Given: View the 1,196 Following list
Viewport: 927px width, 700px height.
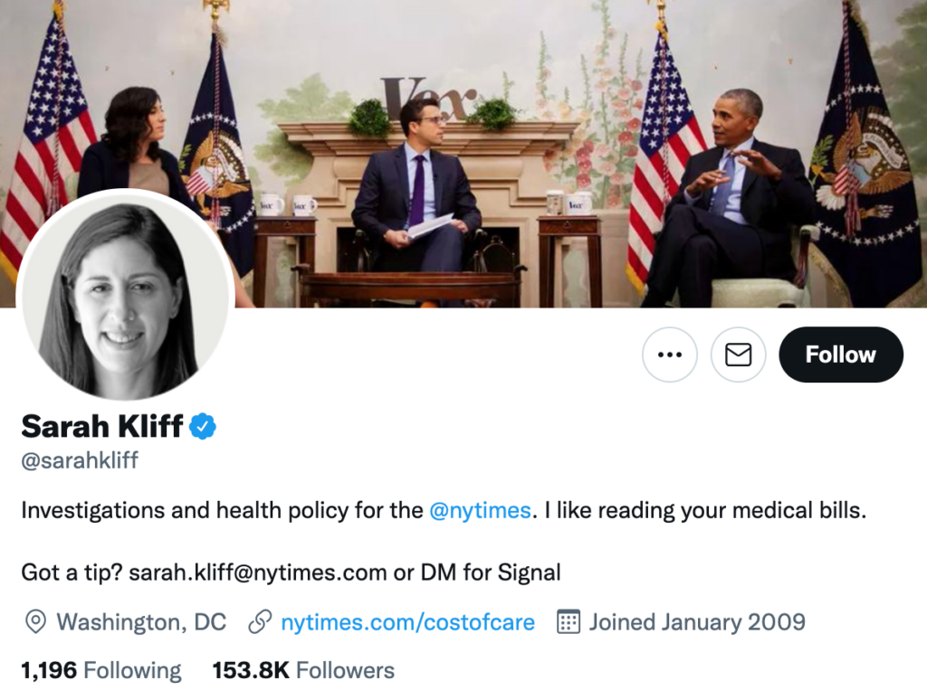Looking at the screenshot, I should click(x=101, y=670).
